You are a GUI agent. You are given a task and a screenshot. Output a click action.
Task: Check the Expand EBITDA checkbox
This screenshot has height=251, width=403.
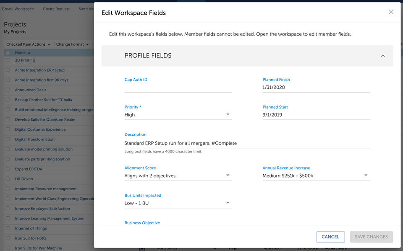point(8,169)
